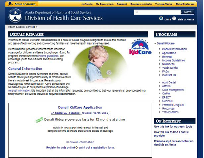
Task: Open the Contact Us sidebar link
Action: [x=169, y=75]
